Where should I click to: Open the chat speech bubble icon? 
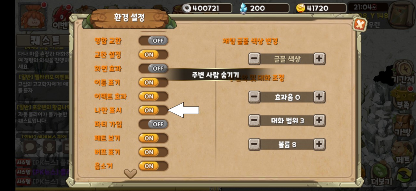pos(30,147)
